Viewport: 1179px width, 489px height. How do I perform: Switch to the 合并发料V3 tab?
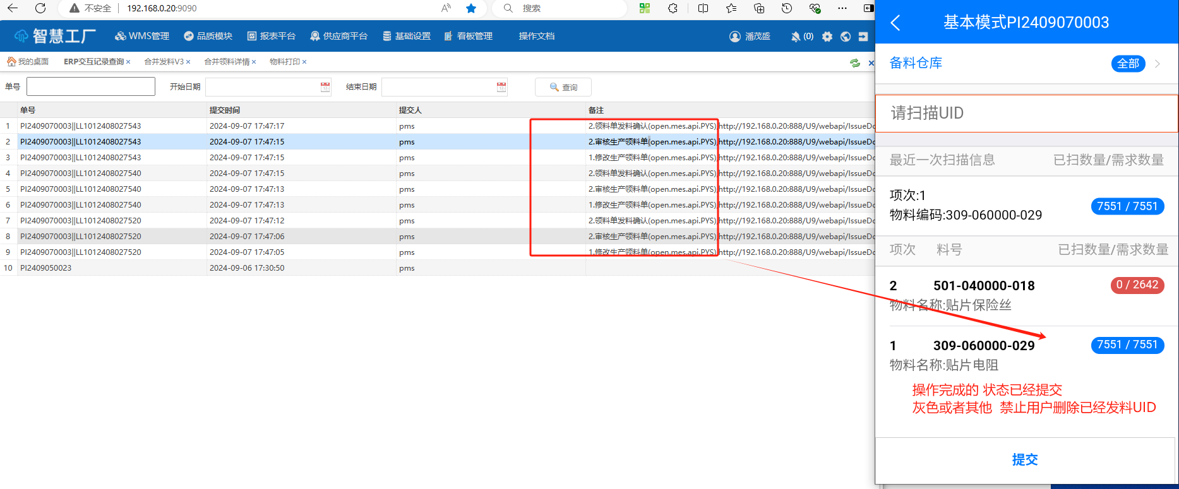click(164, 62)
